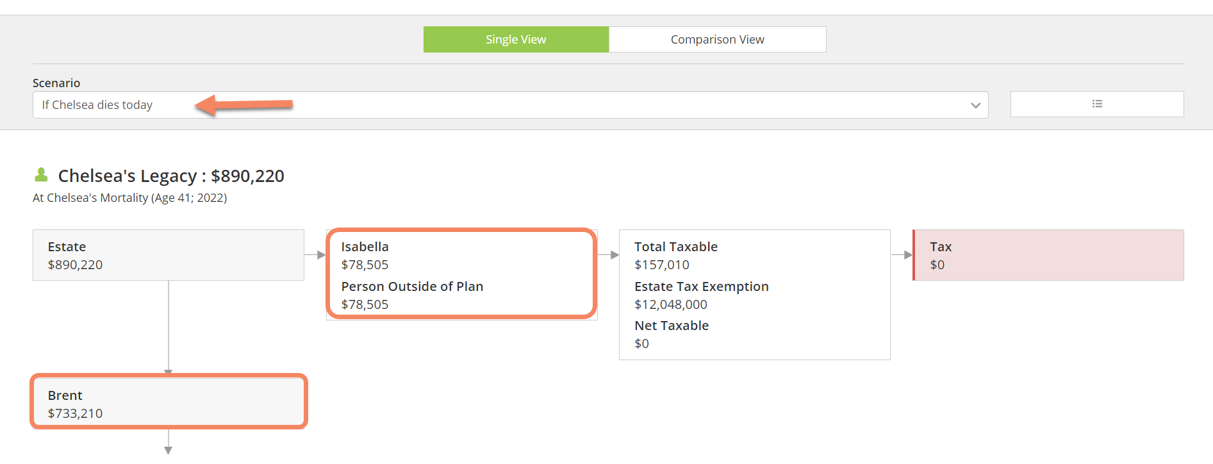This screenshot has width=1213, height=464.
Task: Click the Net Taxable $0 entry
Action: tap(672, 334)
